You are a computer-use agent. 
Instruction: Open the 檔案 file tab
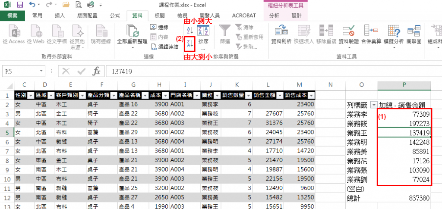pos(13,16)
